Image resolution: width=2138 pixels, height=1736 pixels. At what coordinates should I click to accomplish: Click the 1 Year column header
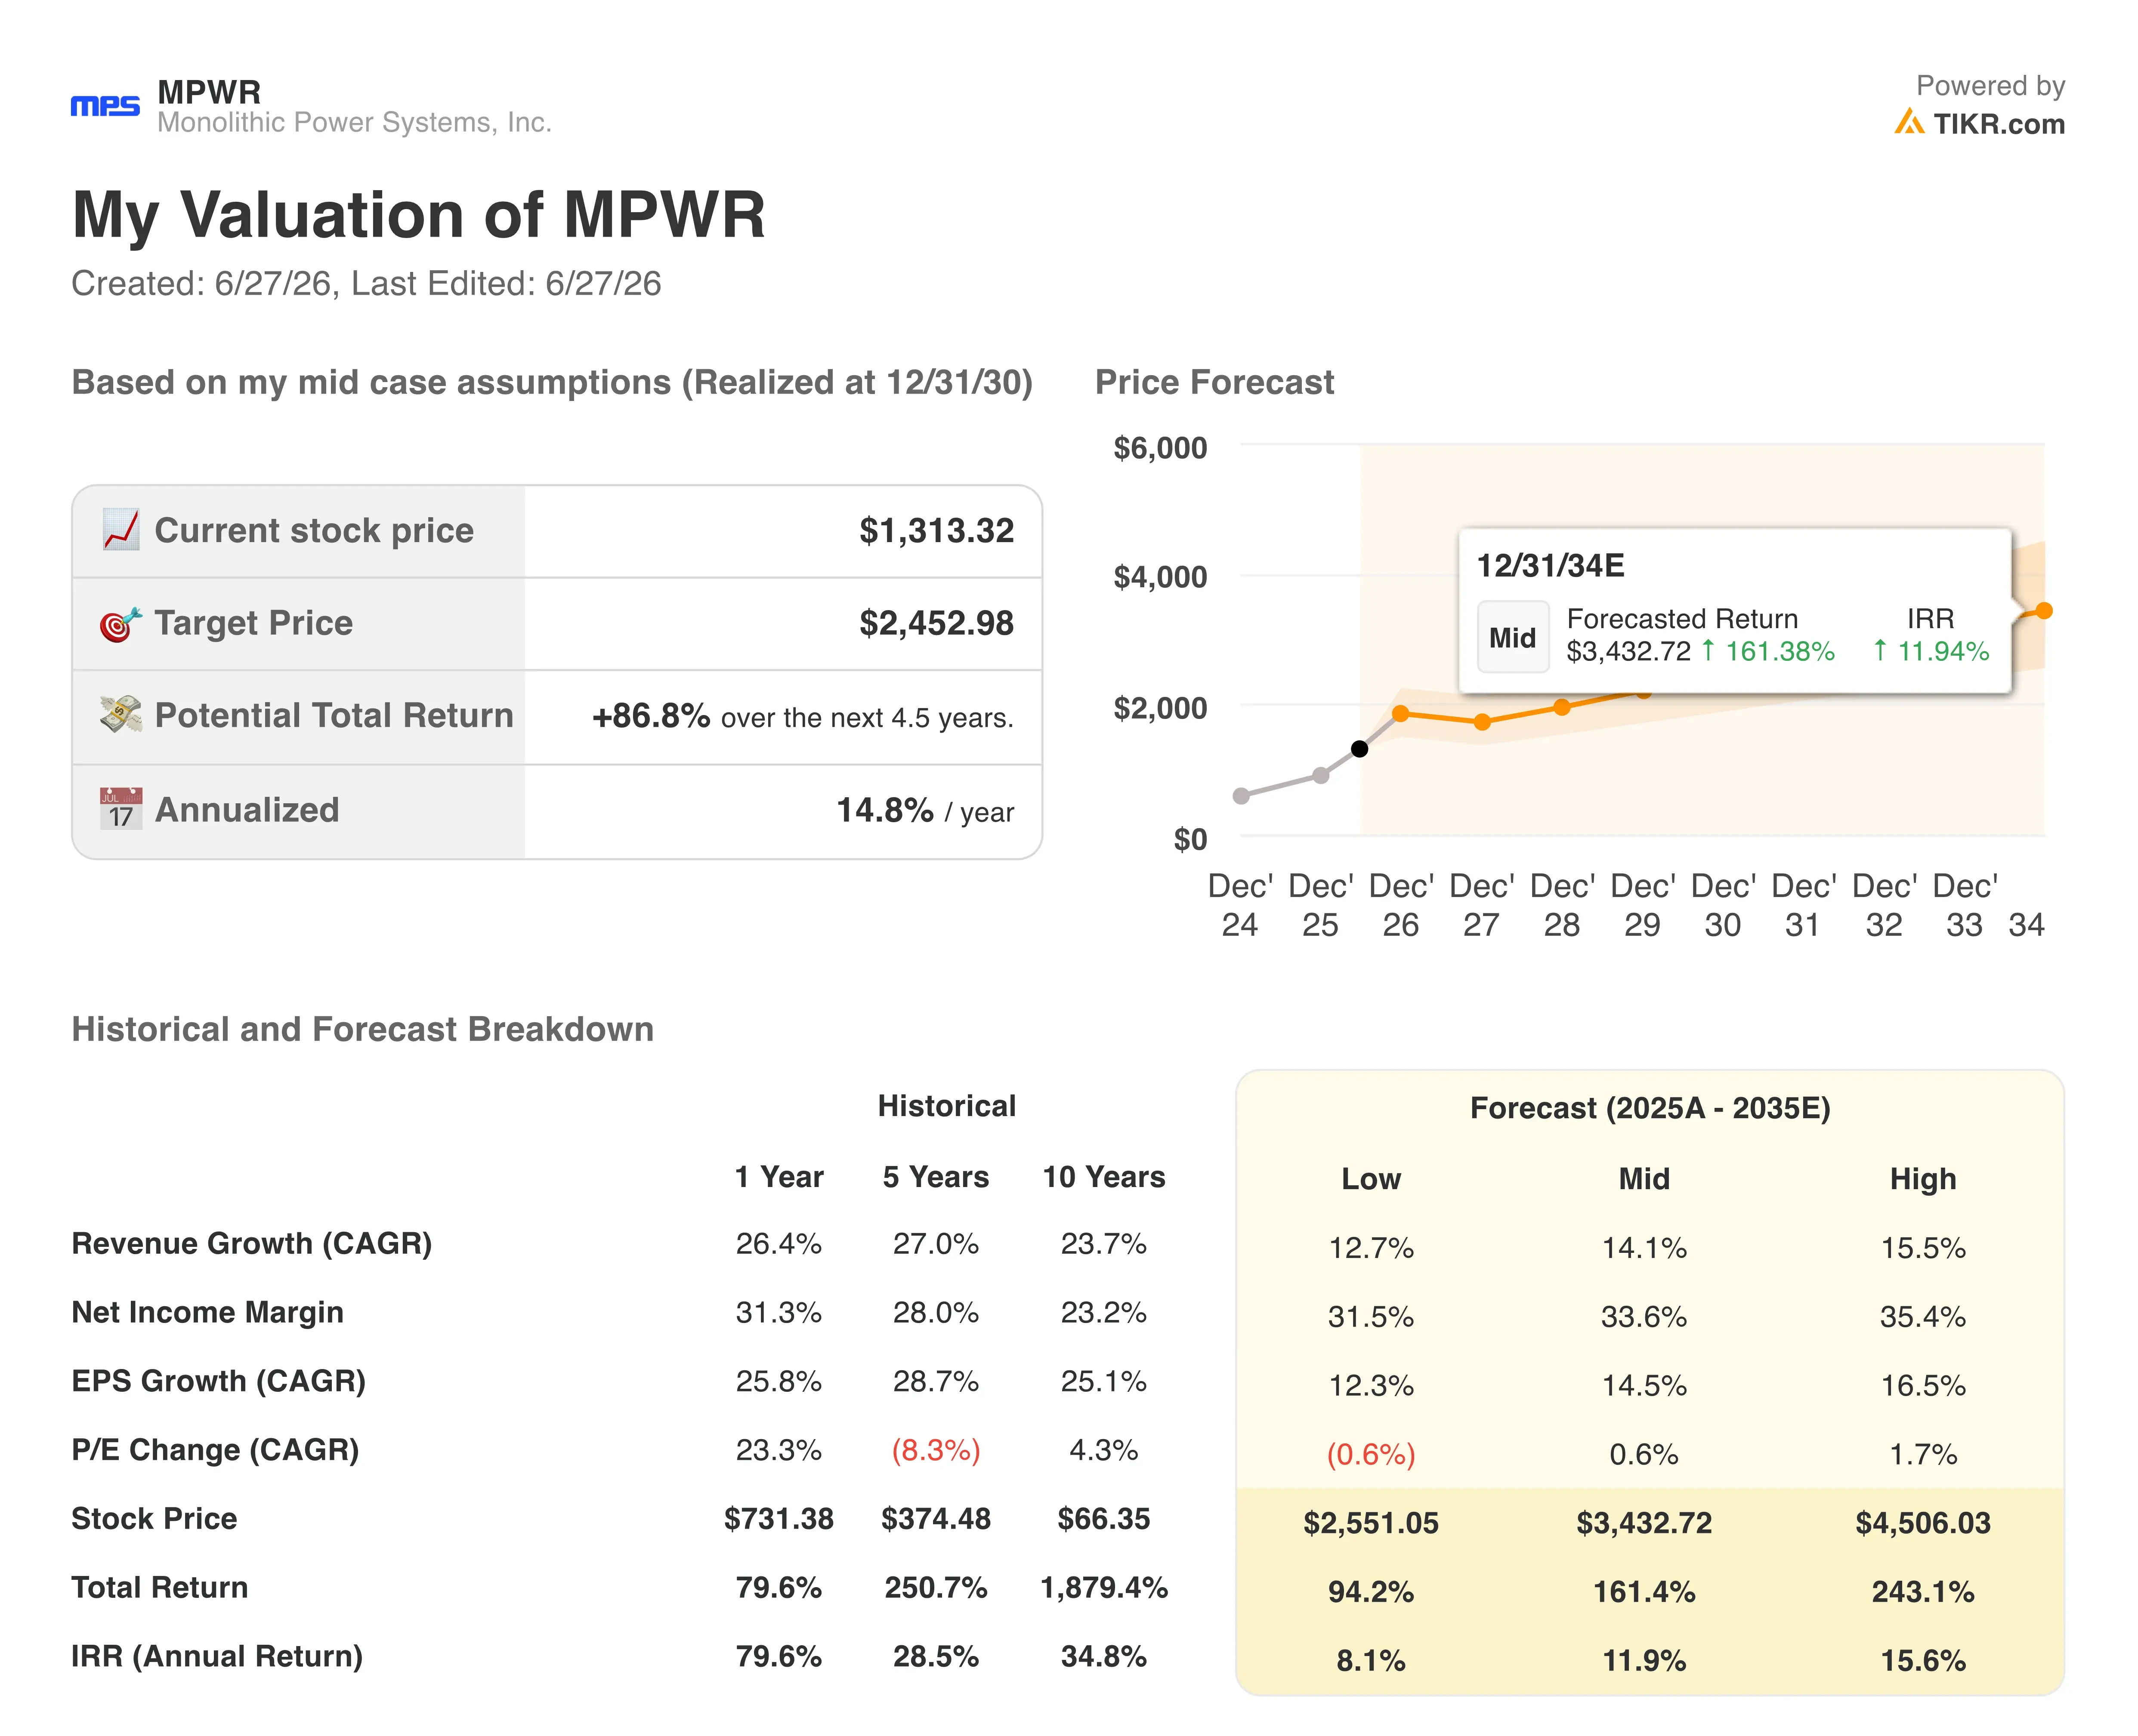tap(779, 1177)
